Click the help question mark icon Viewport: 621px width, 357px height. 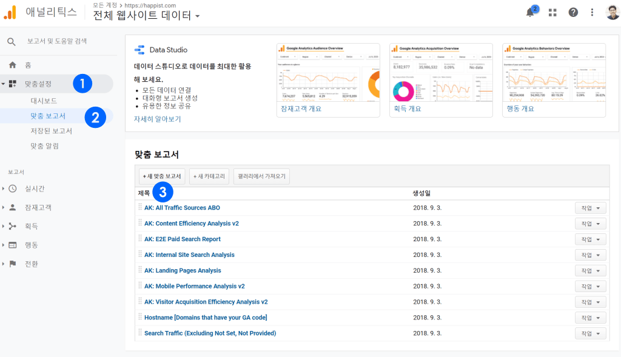[573, 12]
